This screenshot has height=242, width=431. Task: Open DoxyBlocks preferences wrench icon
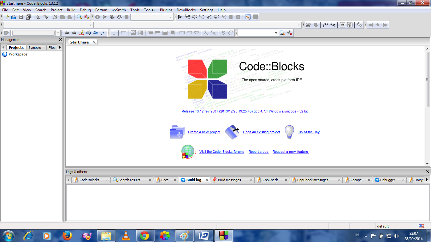tap(359, 25)
